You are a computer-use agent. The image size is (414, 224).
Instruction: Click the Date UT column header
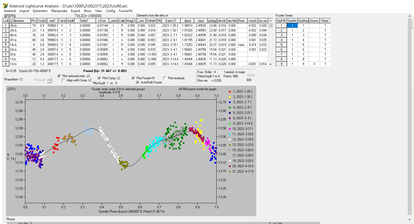click(x=171, y=21)
